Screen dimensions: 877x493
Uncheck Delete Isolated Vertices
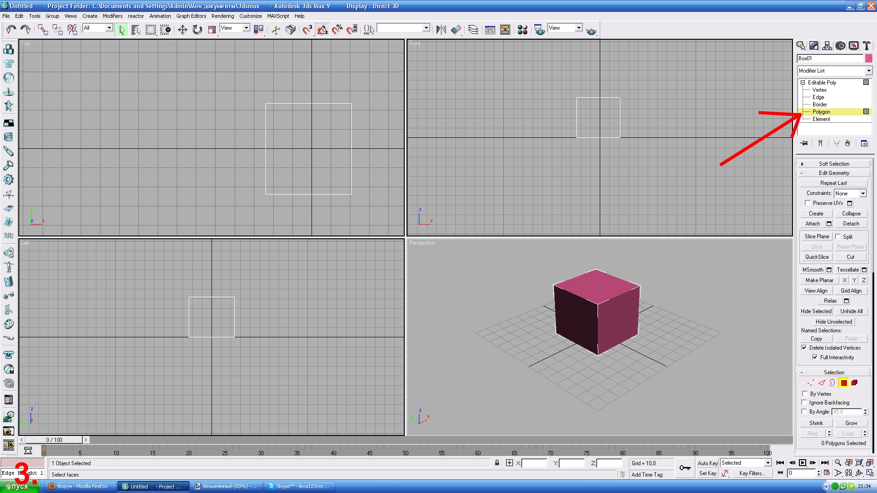click(804, 347)
